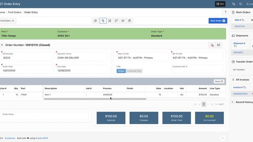Open the Ship To Site field

(142, 56)
